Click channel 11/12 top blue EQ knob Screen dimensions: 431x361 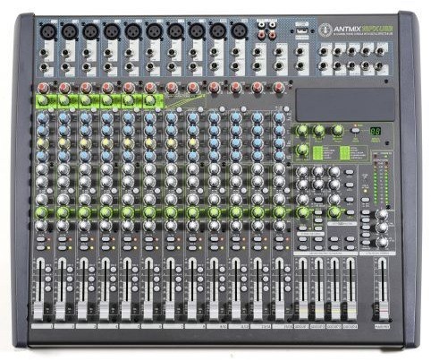click(235, 117)
